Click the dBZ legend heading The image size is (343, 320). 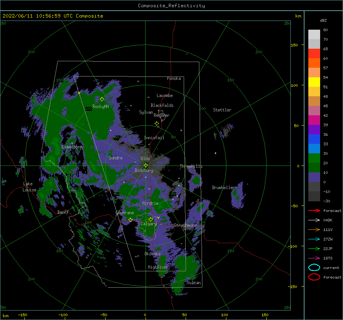323,20
